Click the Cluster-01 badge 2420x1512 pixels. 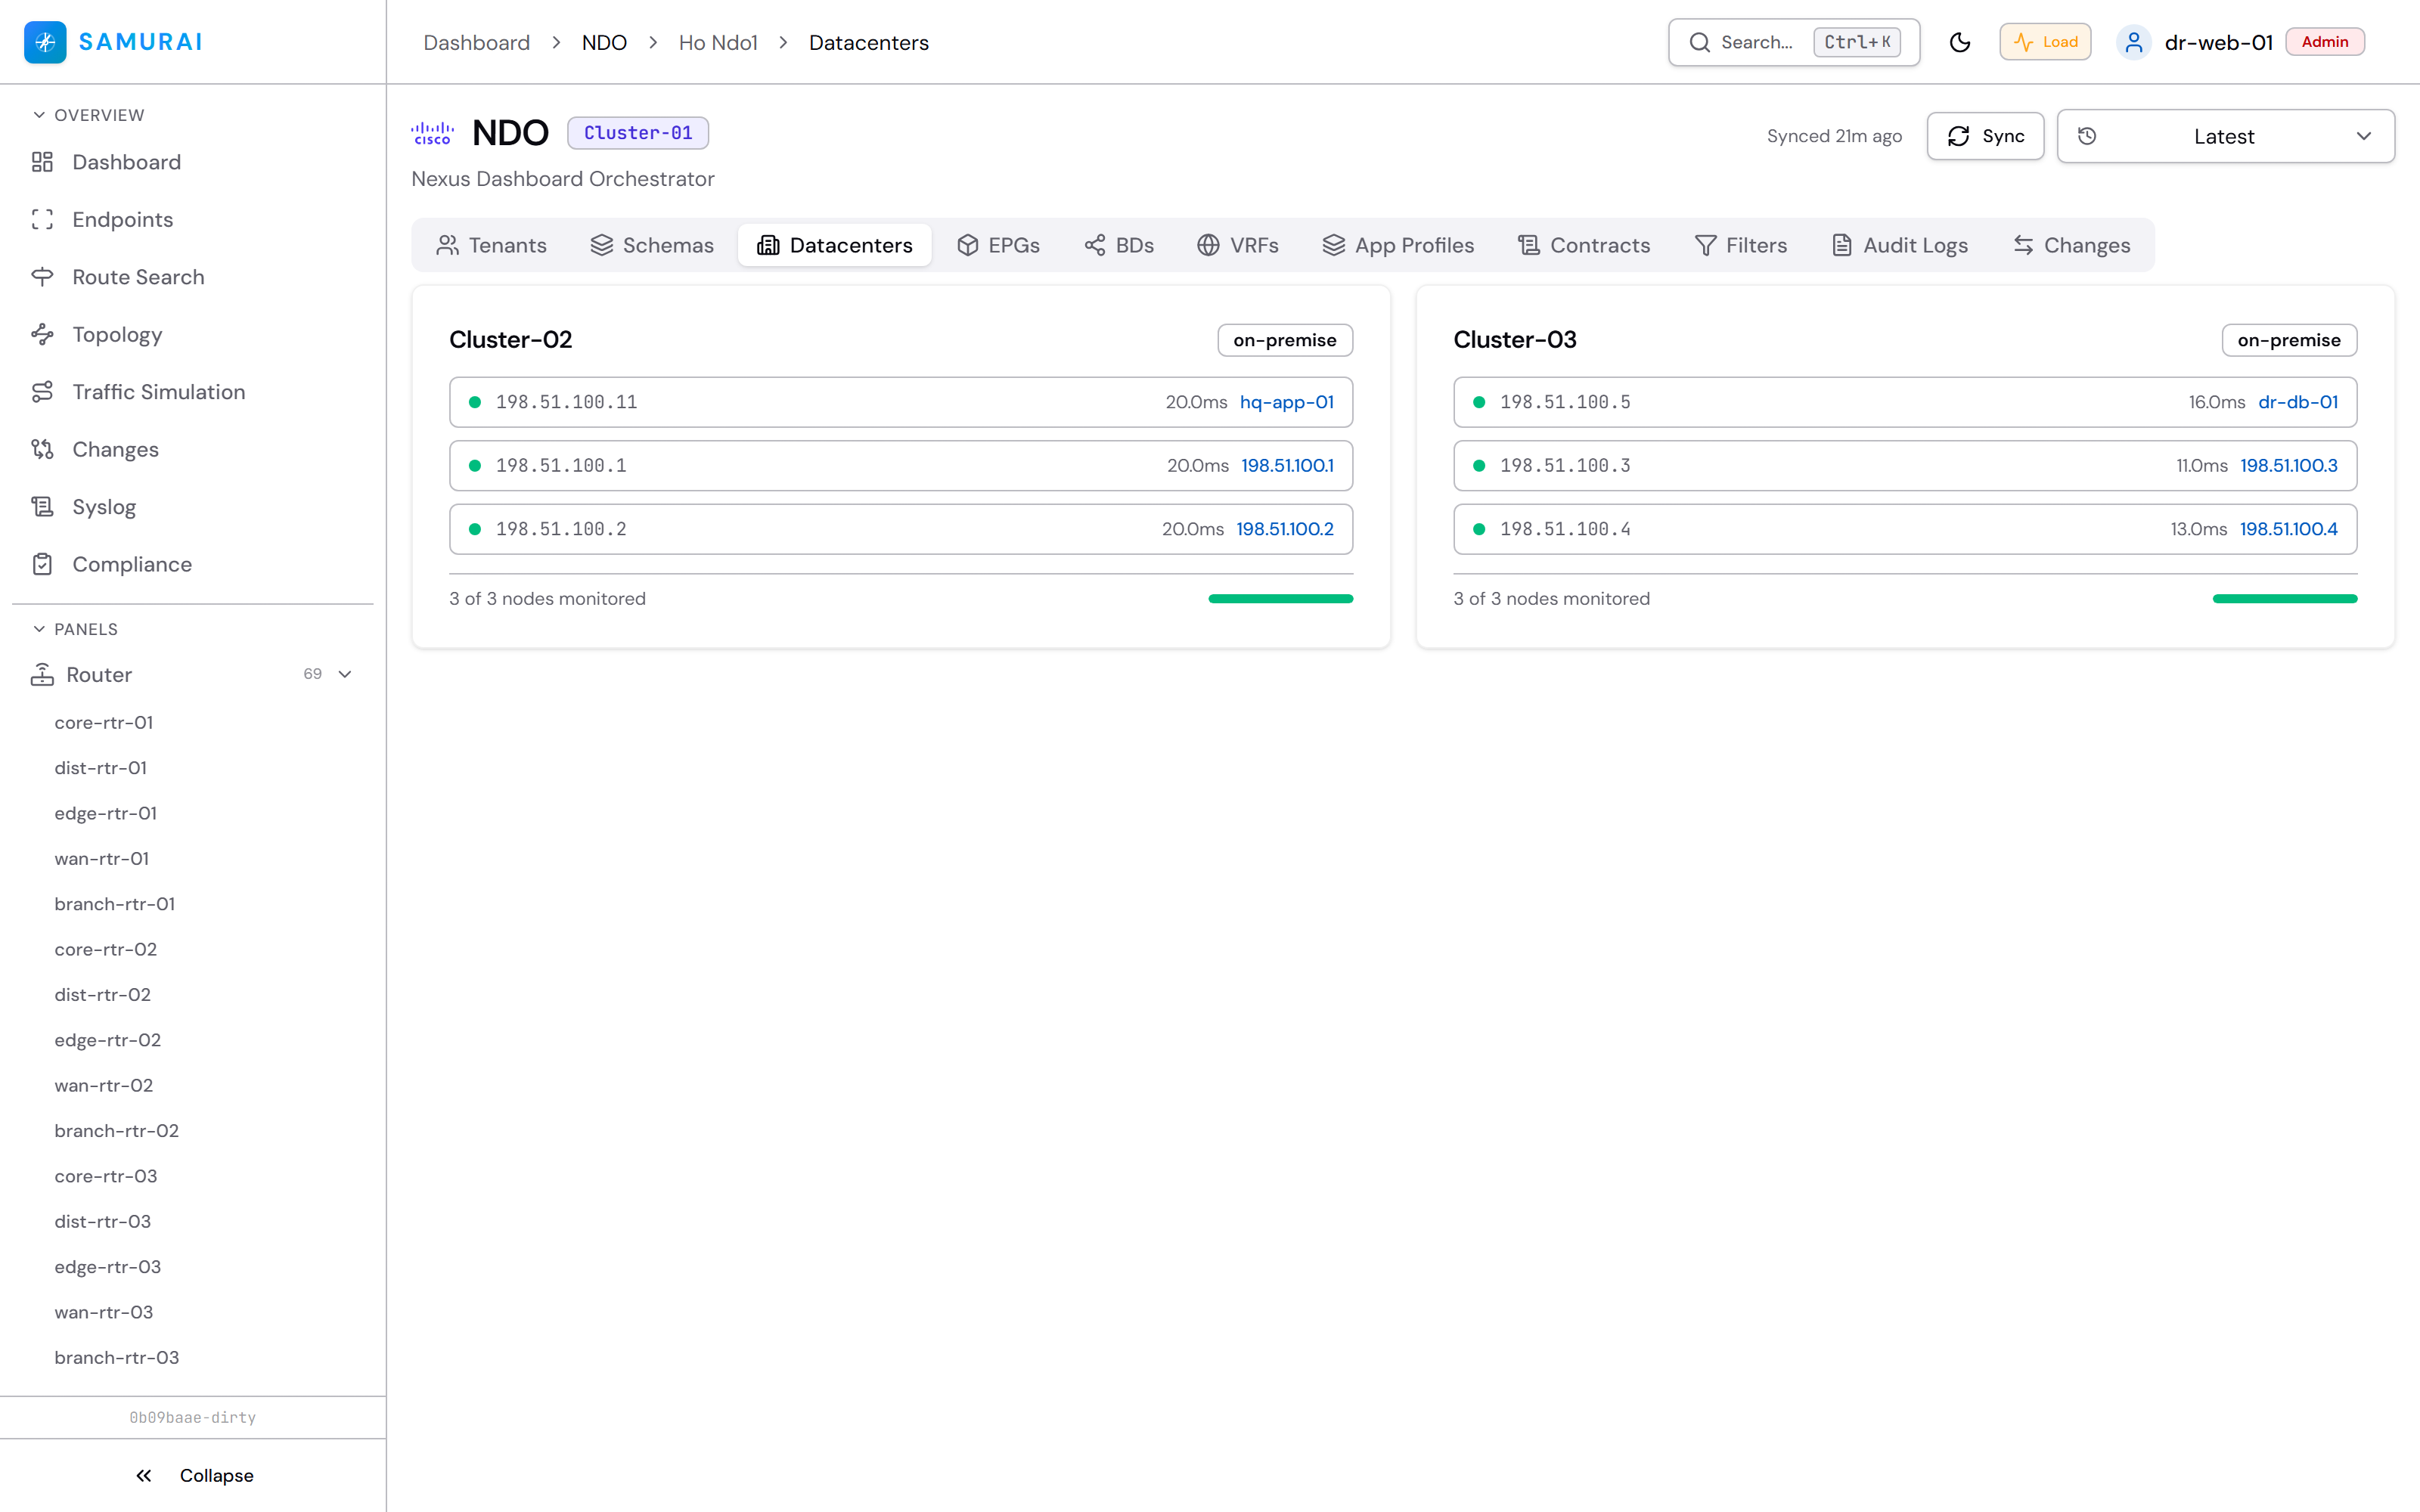tap(638, 133)
